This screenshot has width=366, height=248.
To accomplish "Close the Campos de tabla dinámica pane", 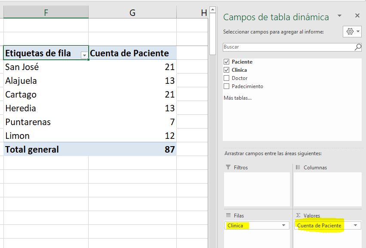I will point(357,15).
